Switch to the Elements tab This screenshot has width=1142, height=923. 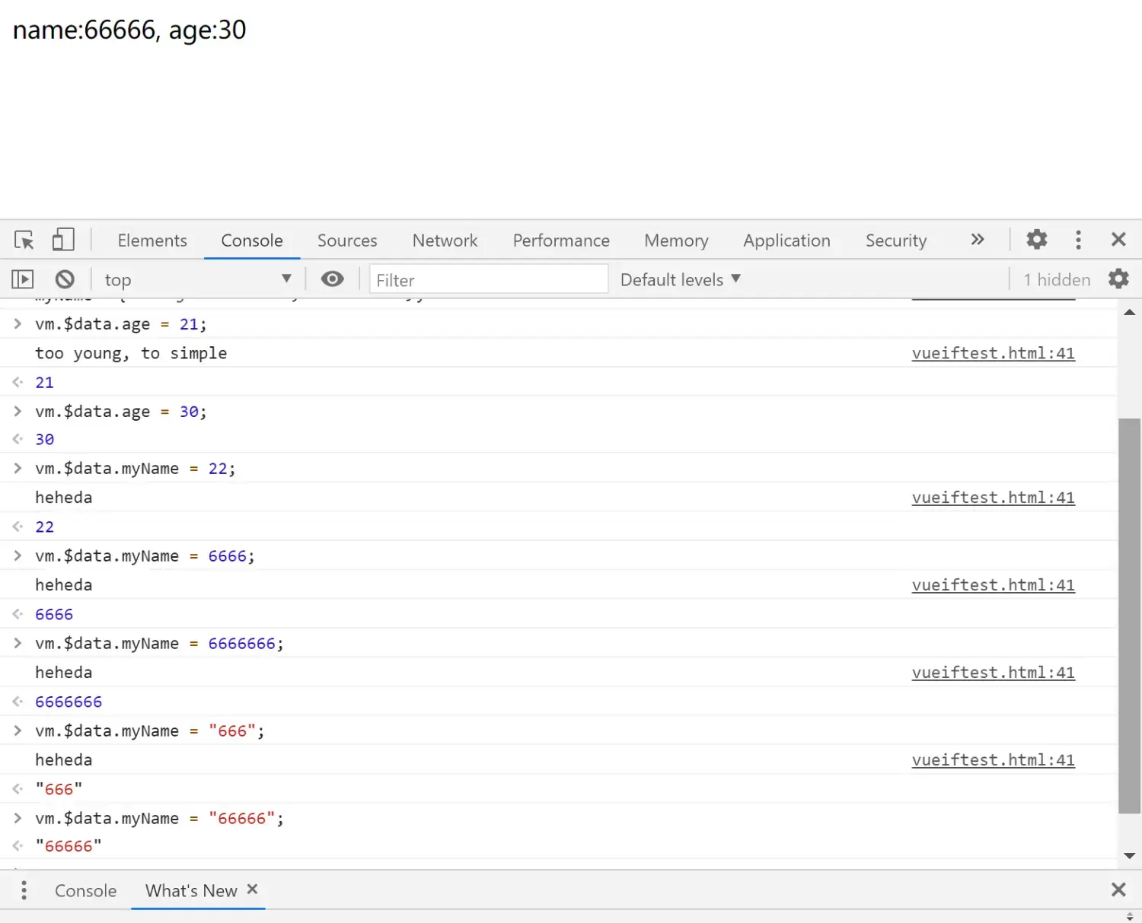pyautogui.click(x=152, y=240)
